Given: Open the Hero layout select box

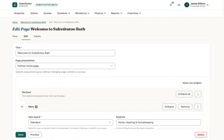Looking at the screenshot, I should [71, 122].
